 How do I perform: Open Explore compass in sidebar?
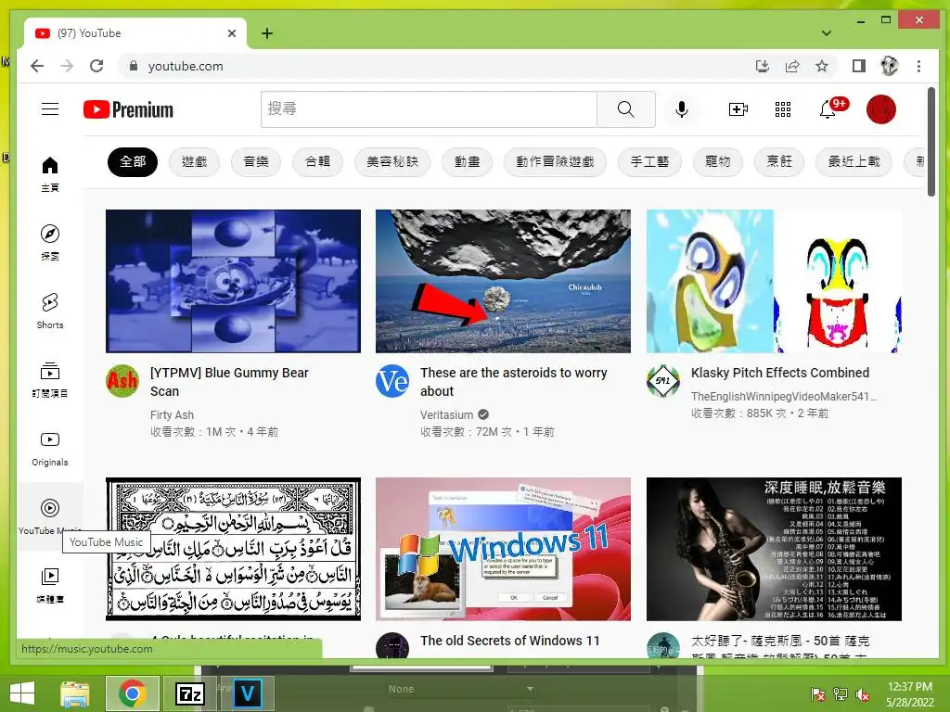tap(50, 242)
